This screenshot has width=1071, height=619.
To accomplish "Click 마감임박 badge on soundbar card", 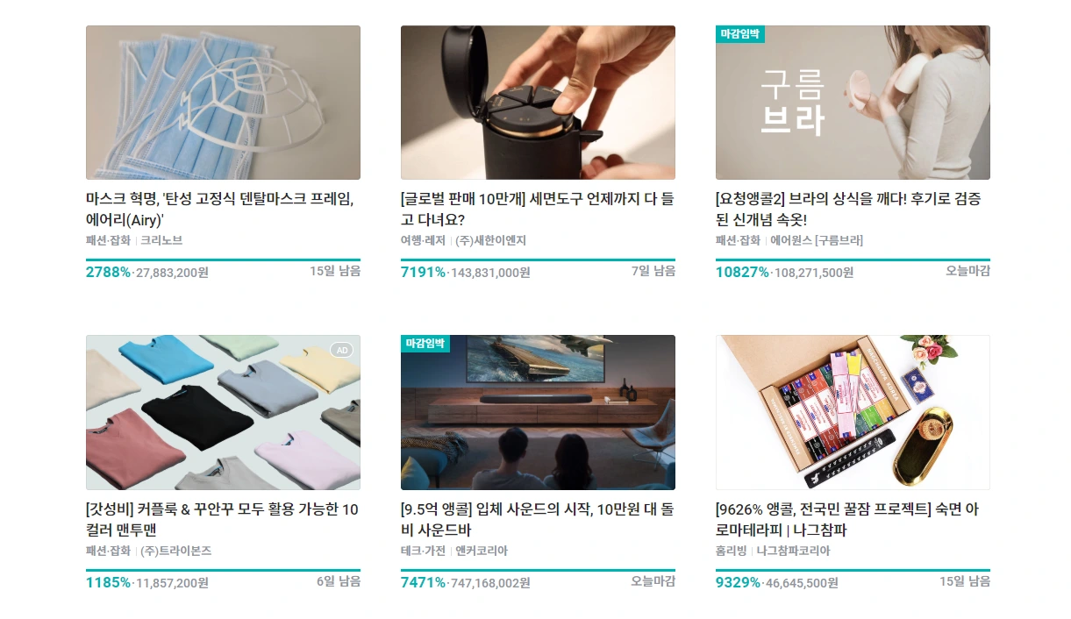I will point(425,344).
